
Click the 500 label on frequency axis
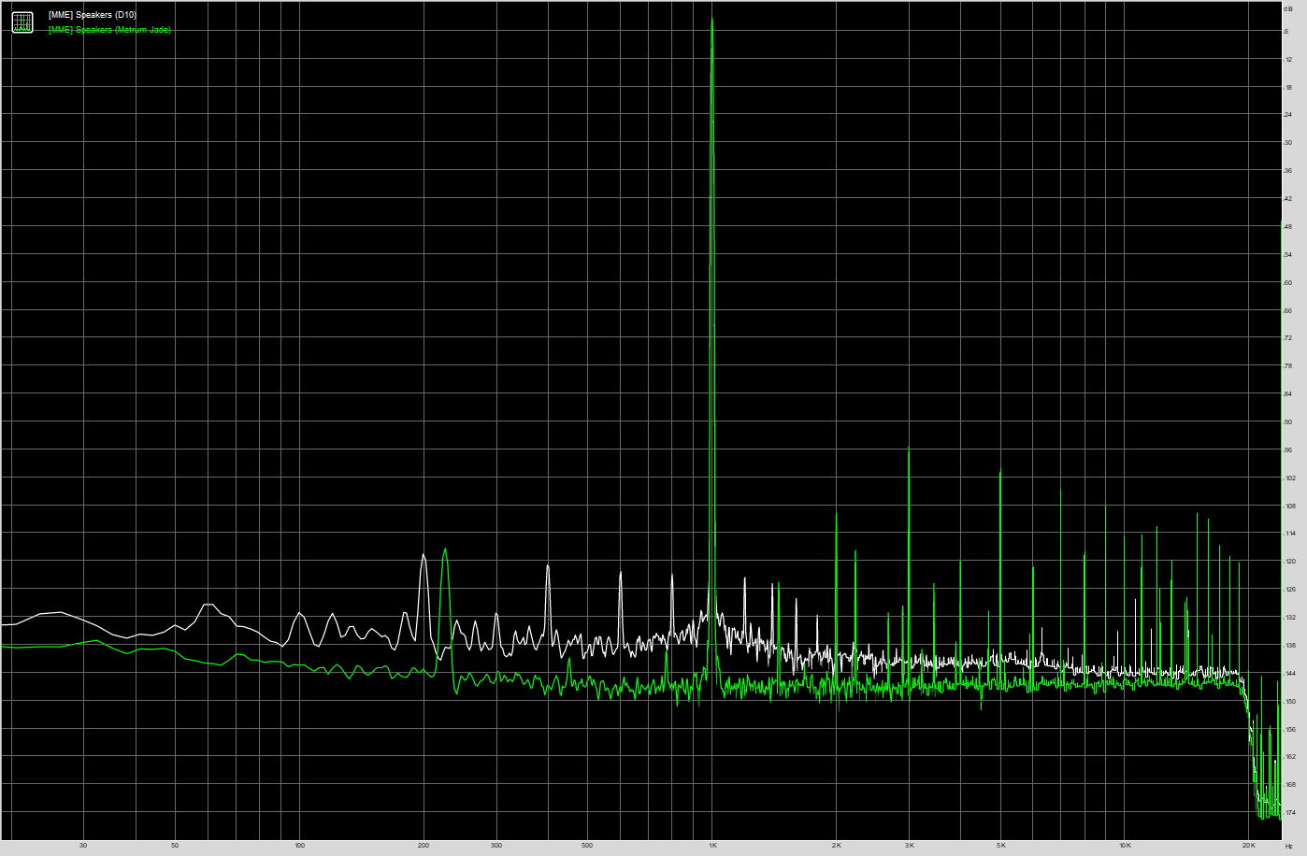point(587,846)
